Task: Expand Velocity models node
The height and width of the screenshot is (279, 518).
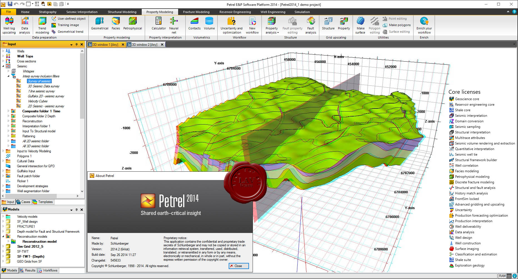Action: tap(3, 216)
